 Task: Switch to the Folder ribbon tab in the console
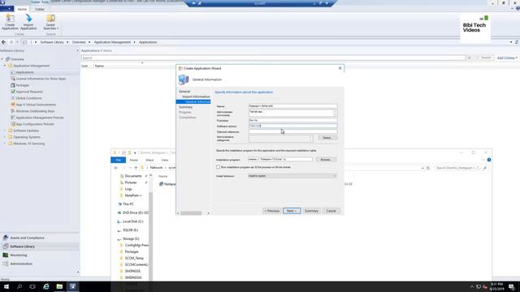click(40, 9)
